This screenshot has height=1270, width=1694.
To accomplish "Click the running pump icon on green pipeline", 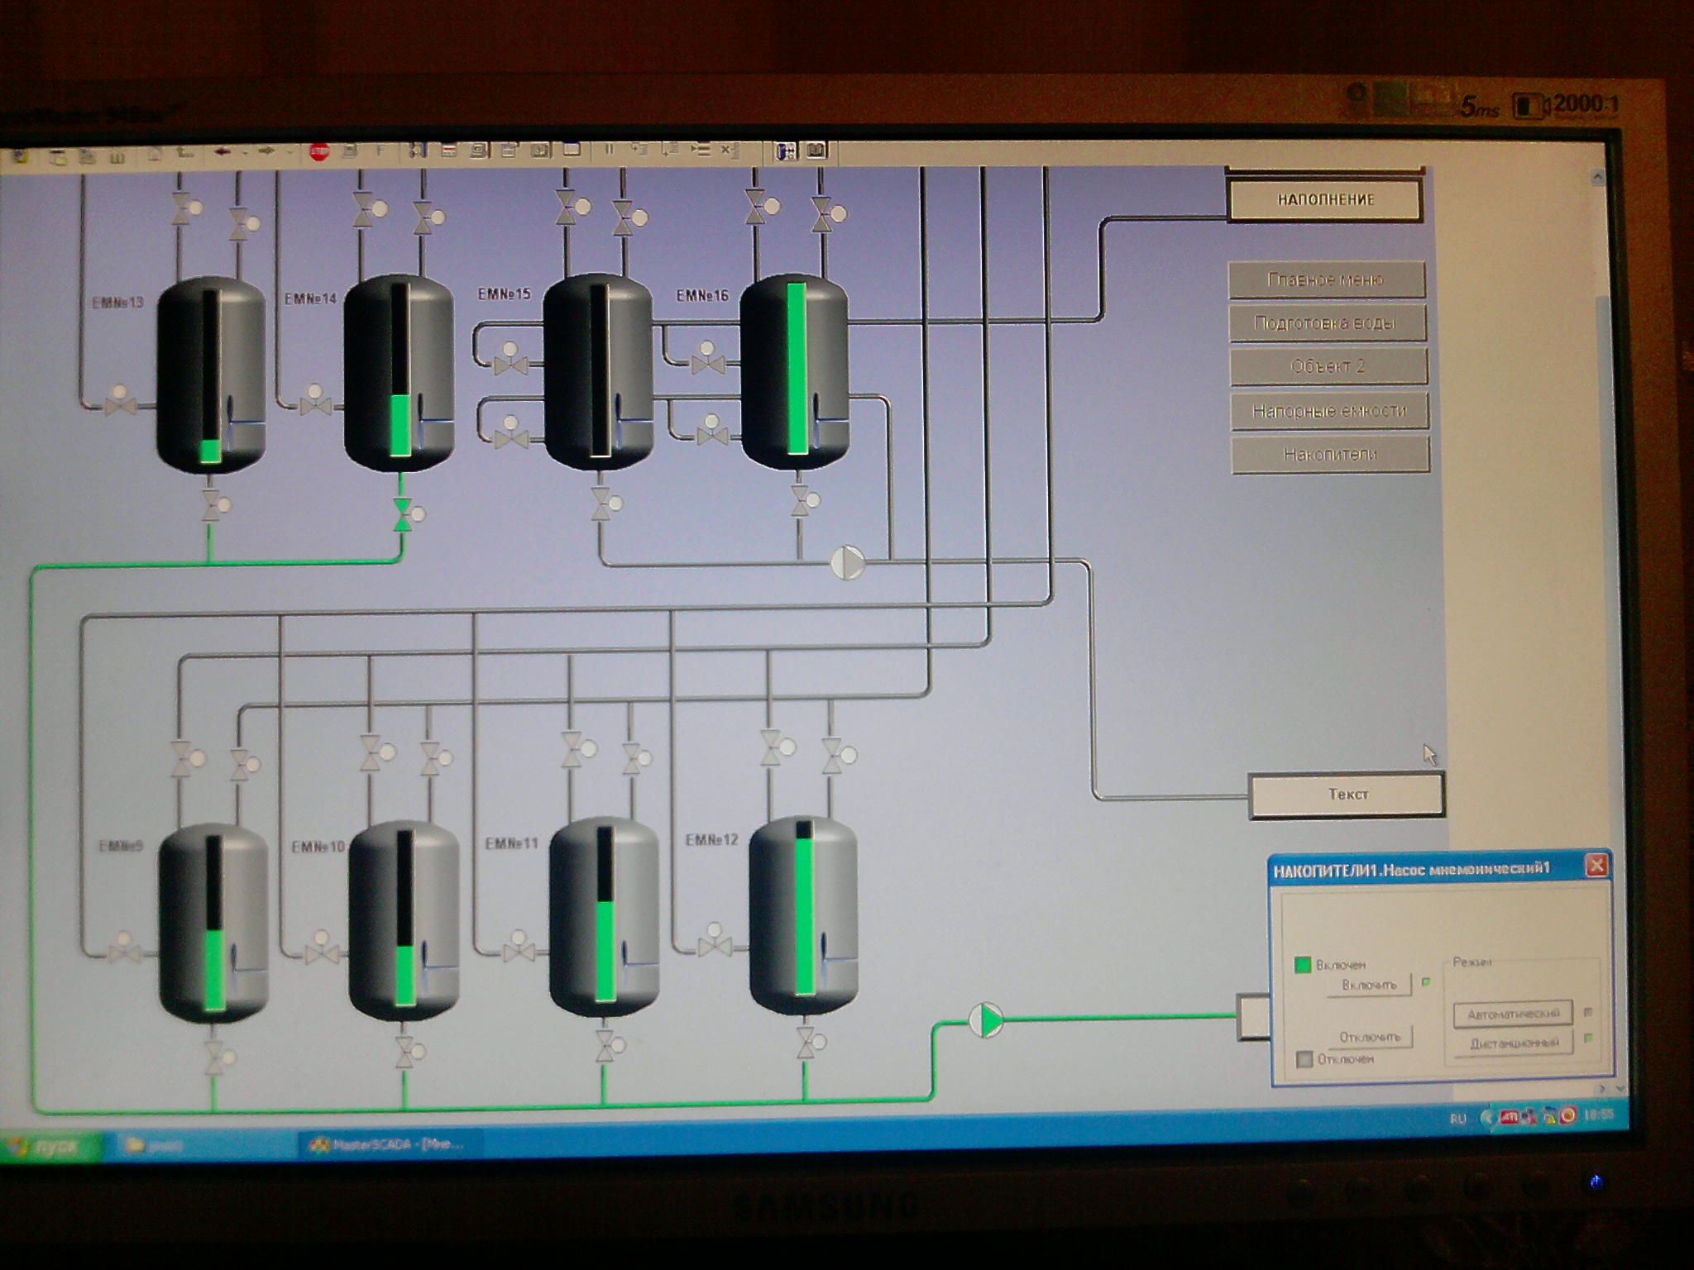I will (x=985, y=1019).
